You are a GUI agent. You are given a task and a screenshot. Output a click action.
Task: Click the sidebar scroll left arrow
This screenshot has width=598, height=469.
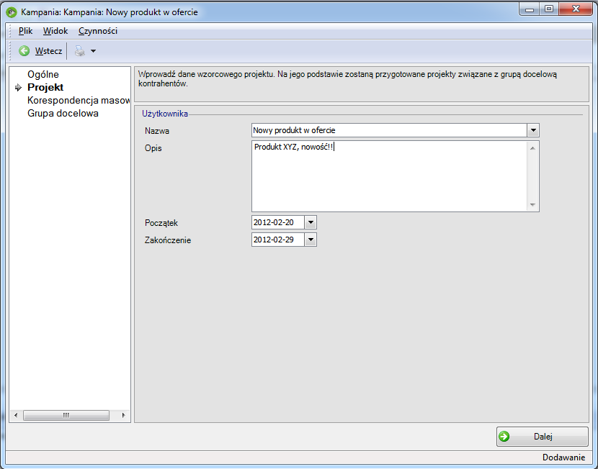[16, 415]
